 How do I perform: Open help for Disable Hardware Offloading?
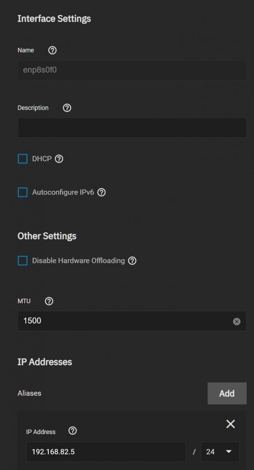click(x=132, y=260)
